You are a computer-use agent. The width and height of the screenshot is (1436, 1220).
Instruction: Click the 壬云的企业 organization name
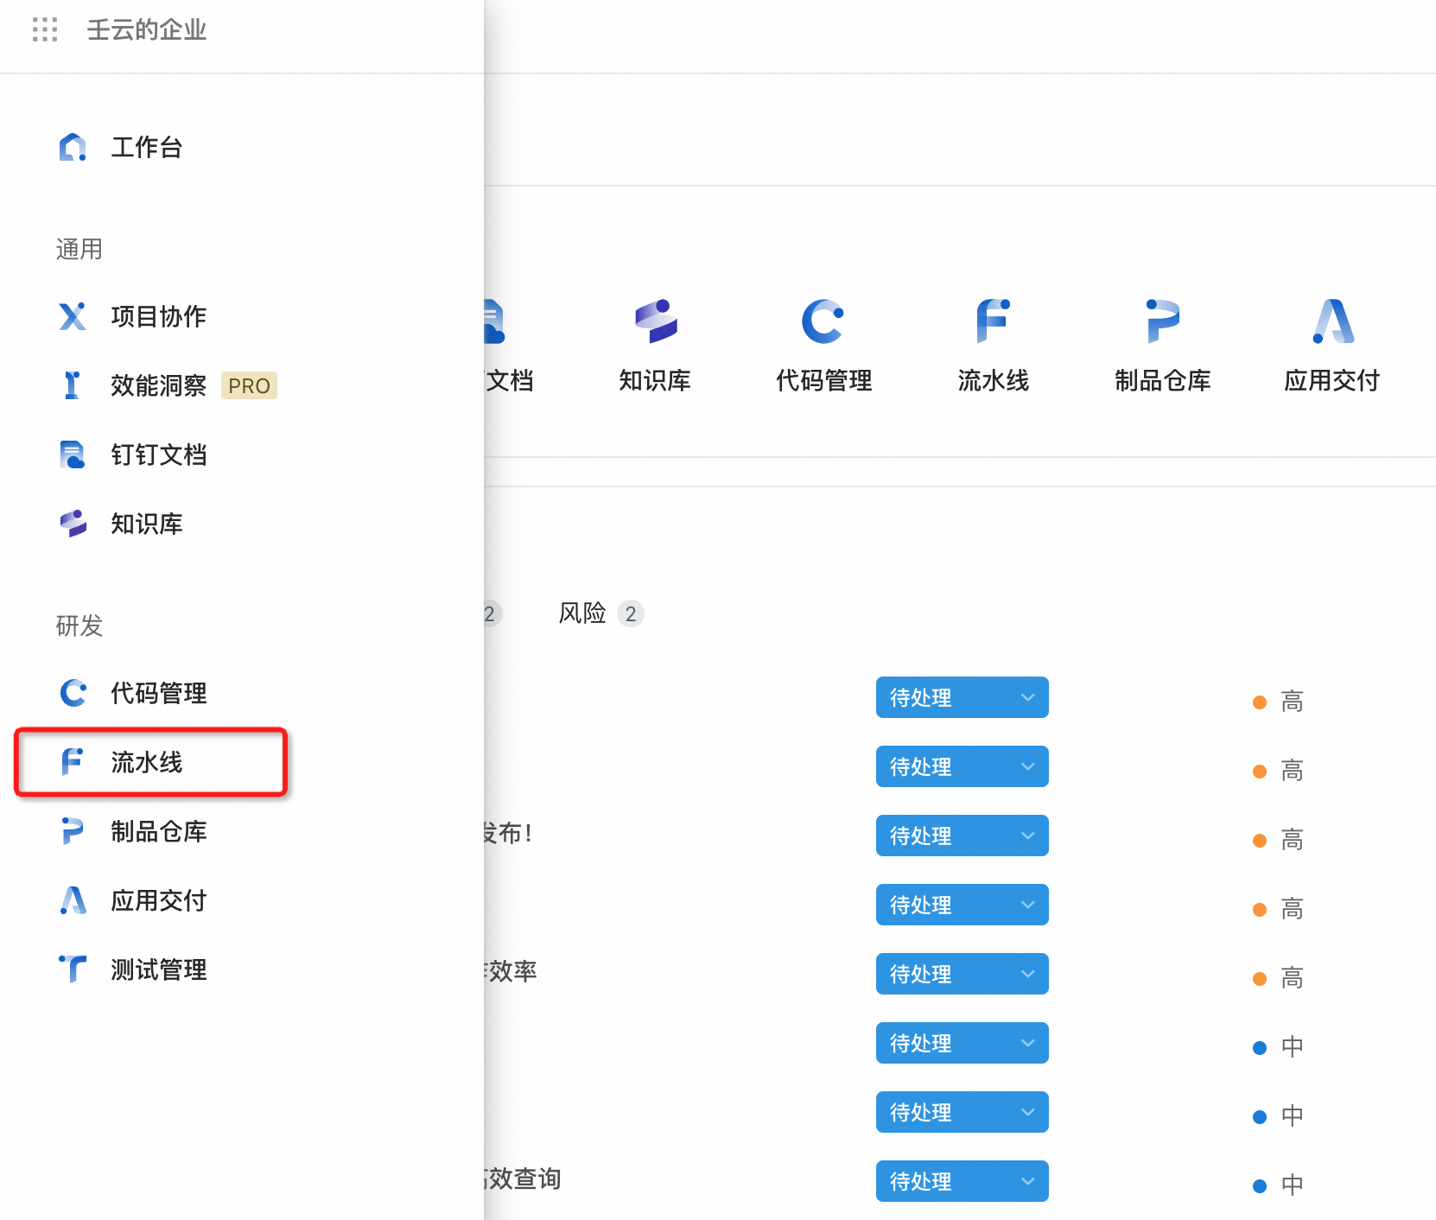147,30
